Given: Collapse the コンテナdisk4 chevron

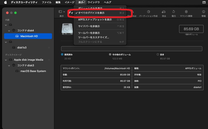Looking at the screenshot, I should [9, 31].
